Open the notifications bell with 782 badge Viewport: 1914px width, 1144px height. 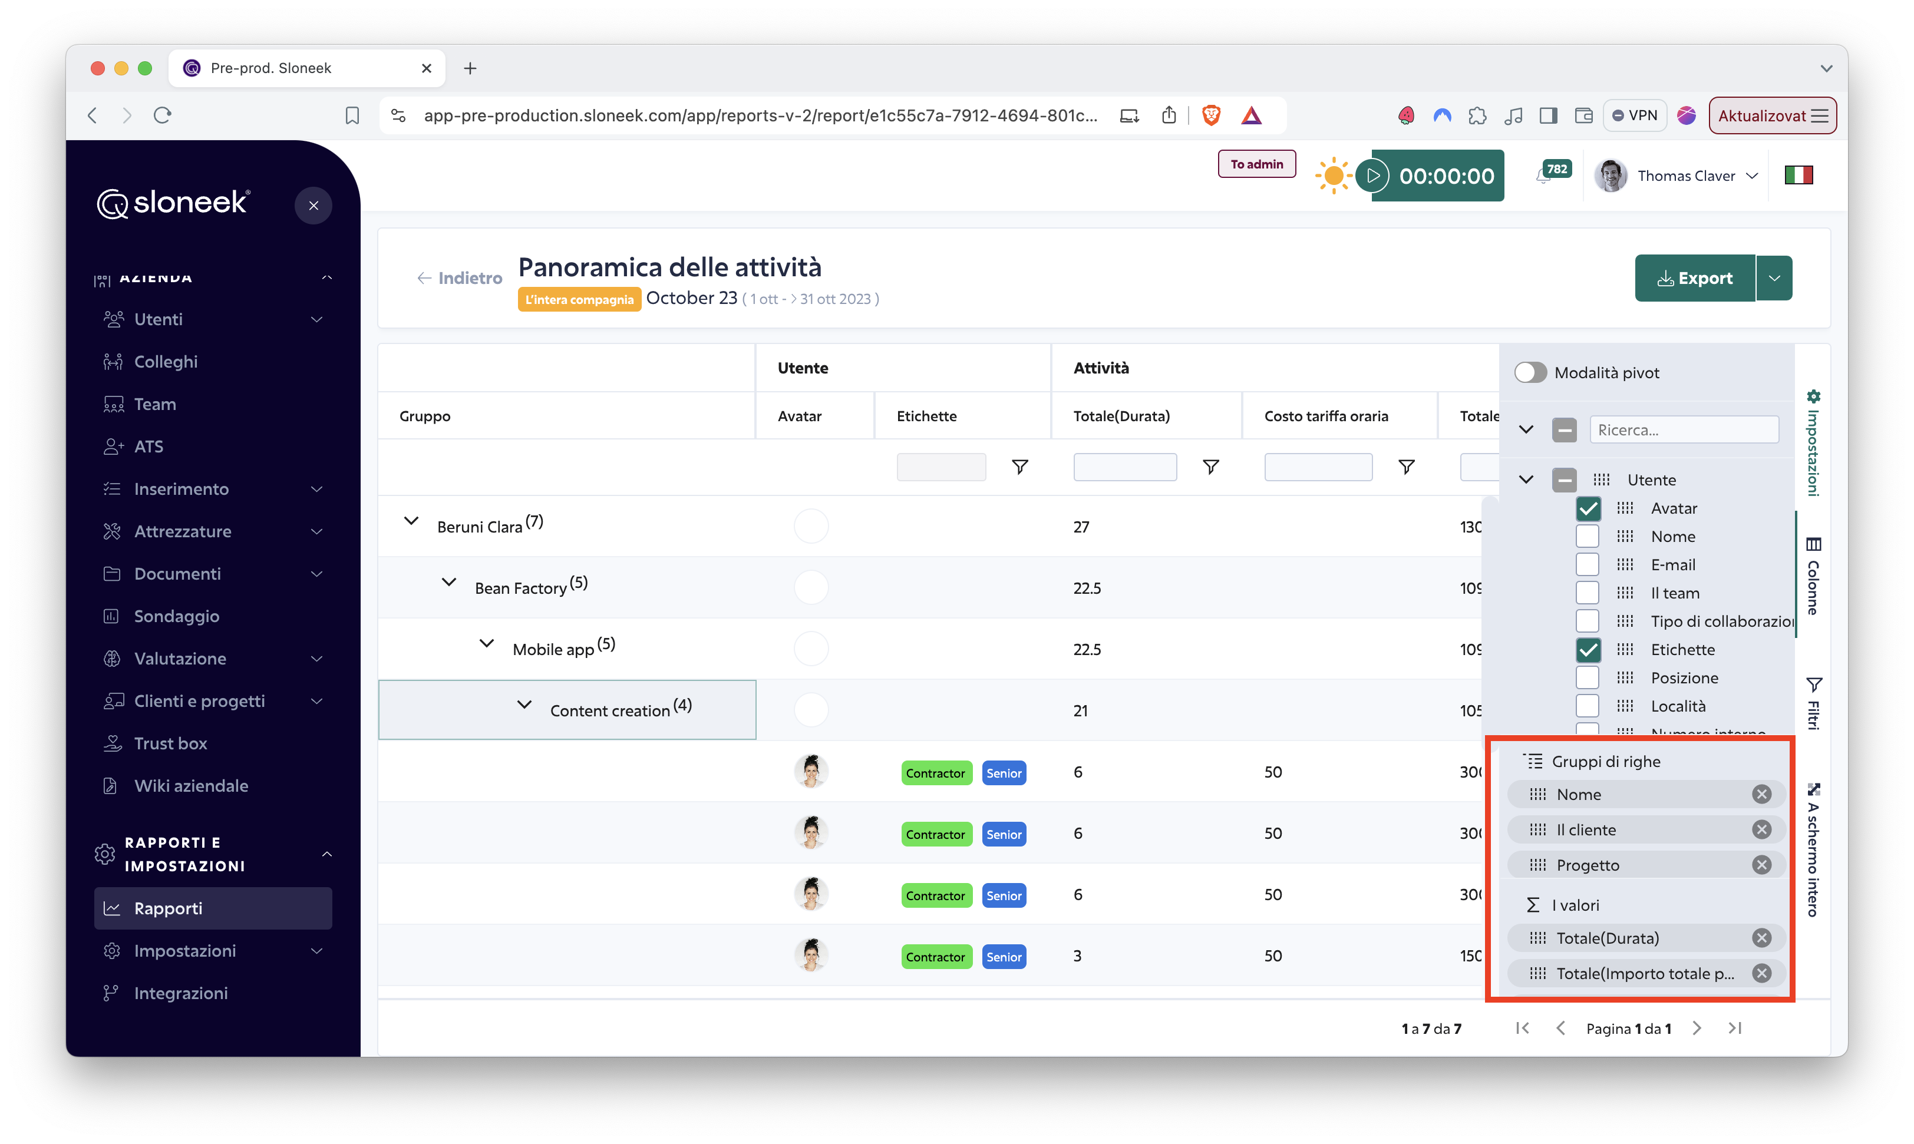1551,173
